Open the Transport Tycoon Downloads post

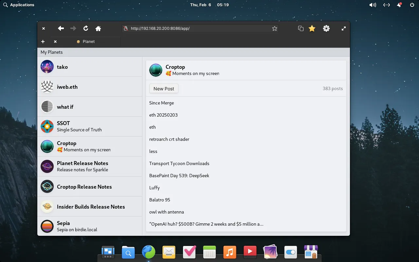(179, 163)
